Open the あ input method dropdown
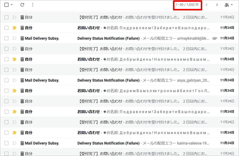This screenshot has height=156, width=239. 229,5
